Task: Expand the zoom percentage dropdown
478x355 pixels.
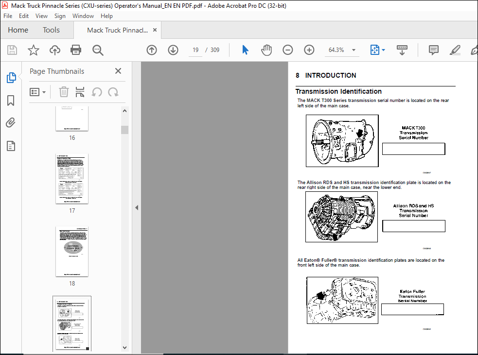Action: (354, 50)
